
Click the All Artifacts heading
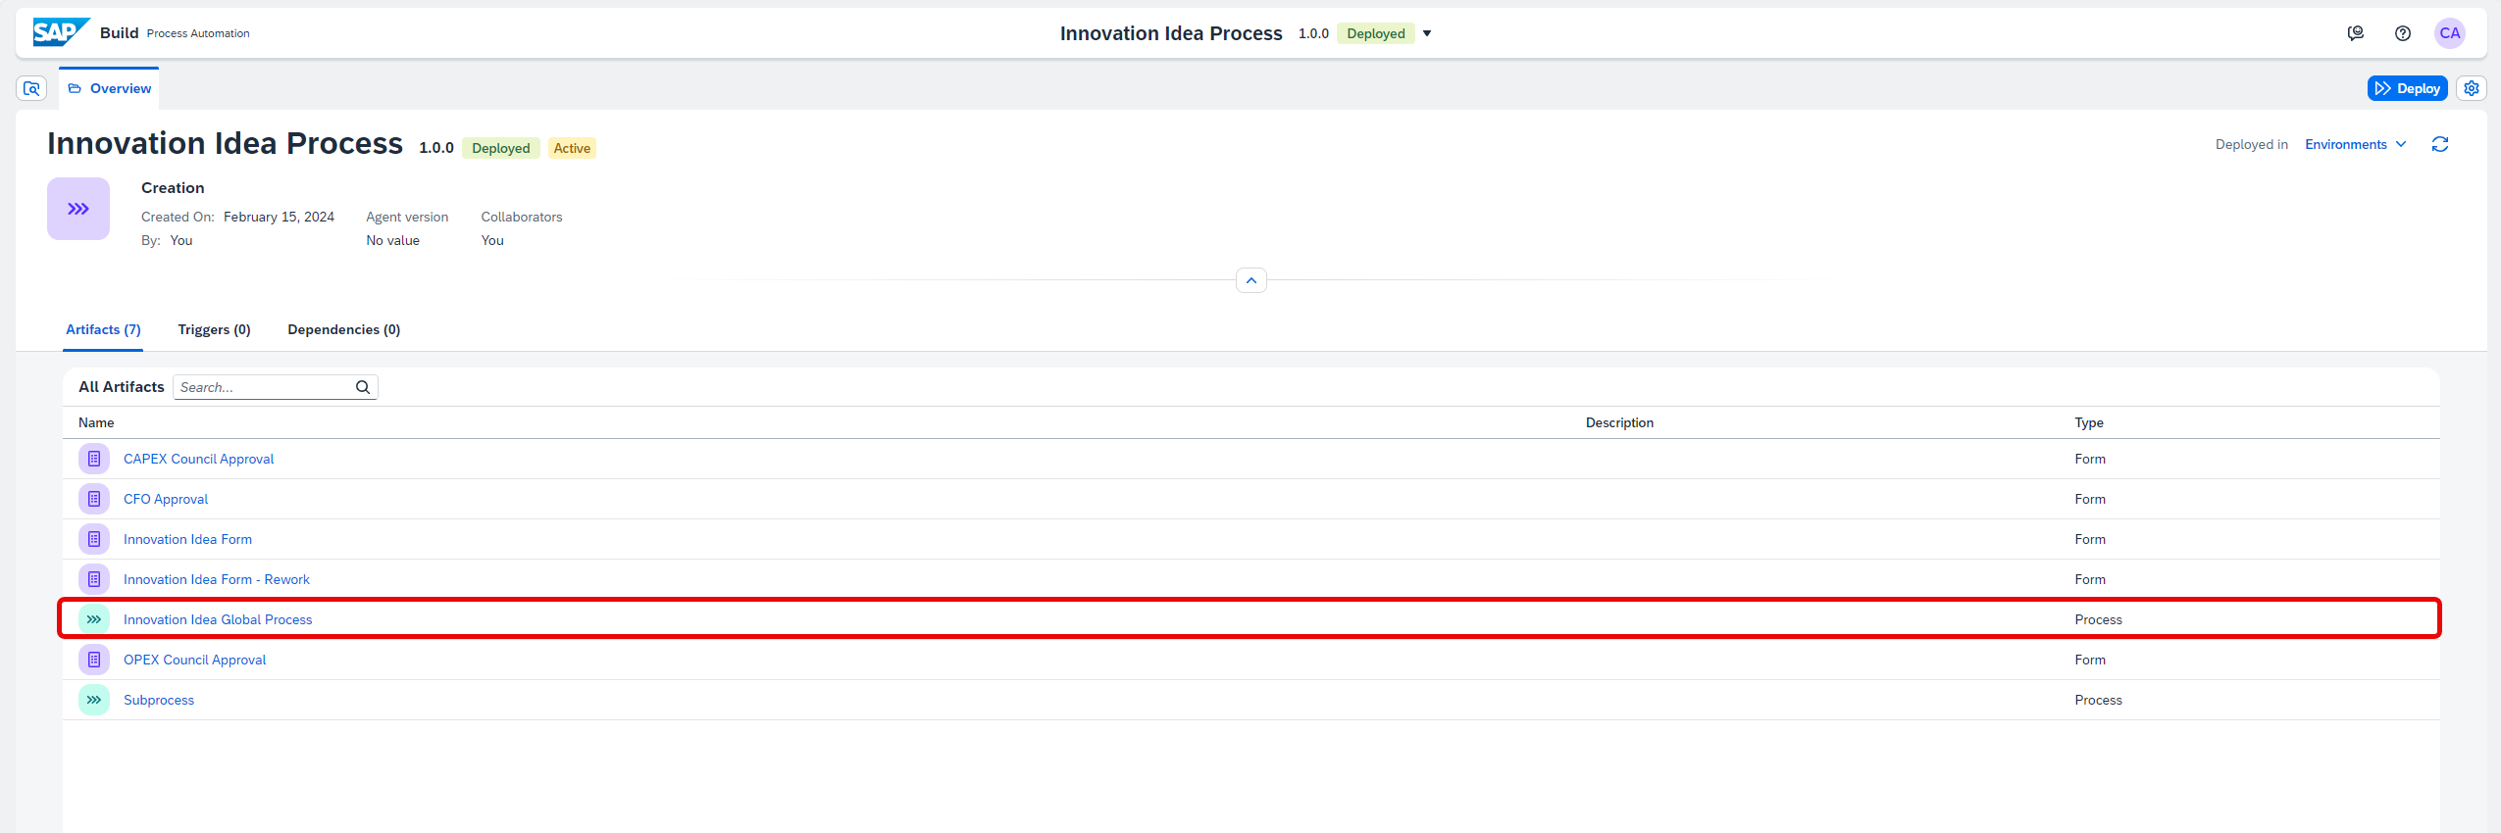(x=122, y=387)
